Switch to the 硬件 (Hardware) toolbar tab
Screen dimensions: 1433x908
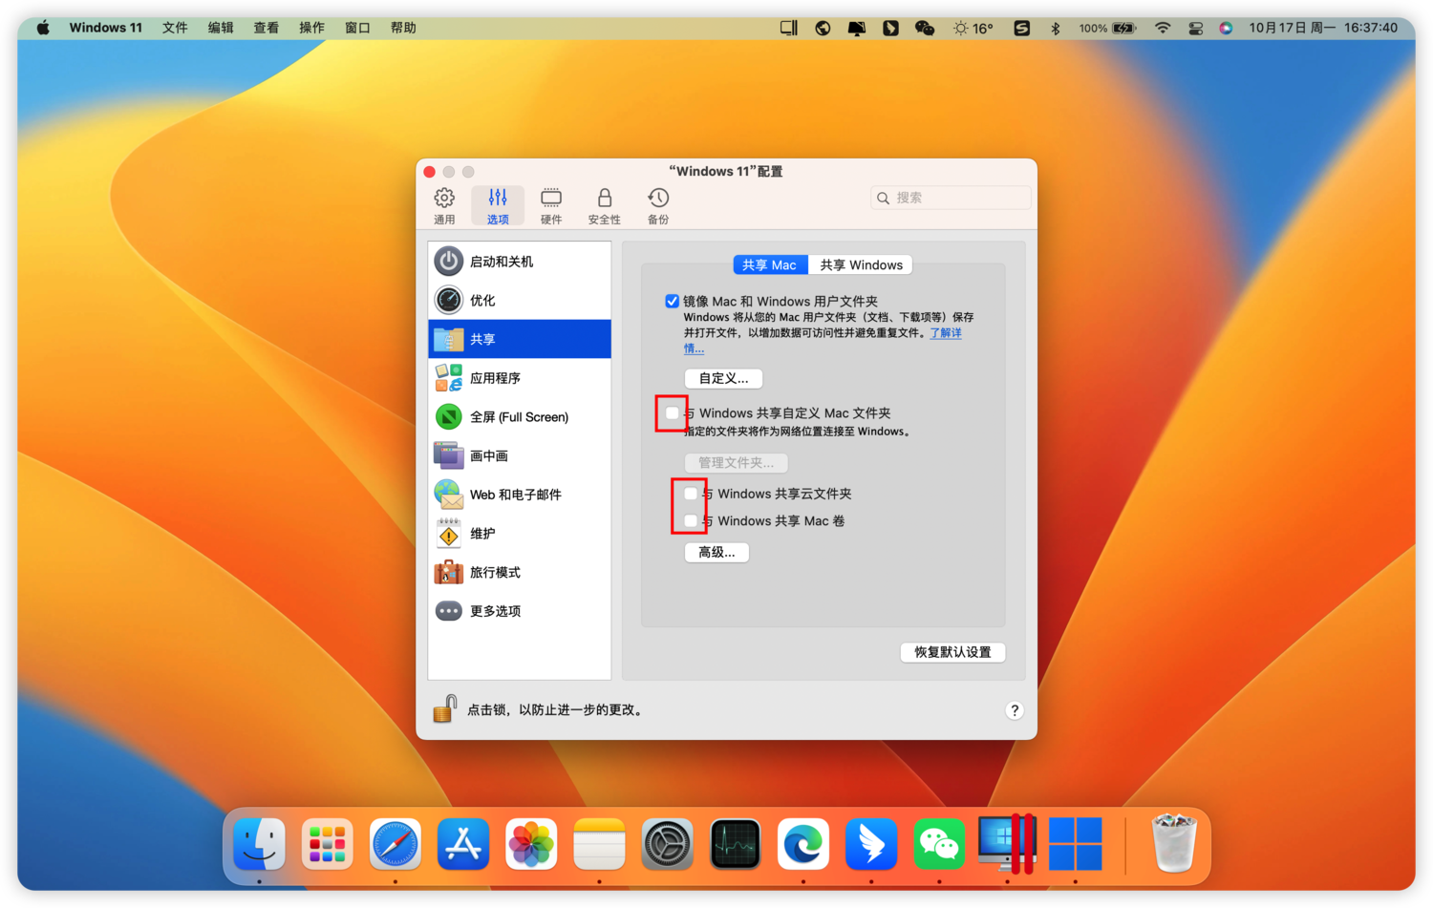pyautogui.click(x=551, y=206)
